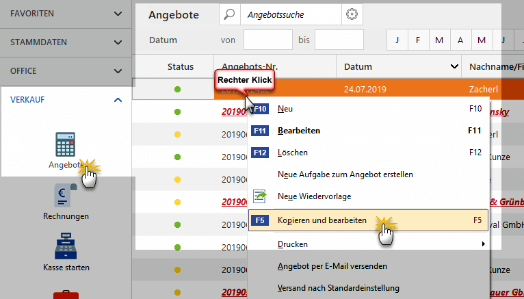Select Löschen in context menu
Image resolution: width=524 pixels, height=299 pixels.
(368, 153)
